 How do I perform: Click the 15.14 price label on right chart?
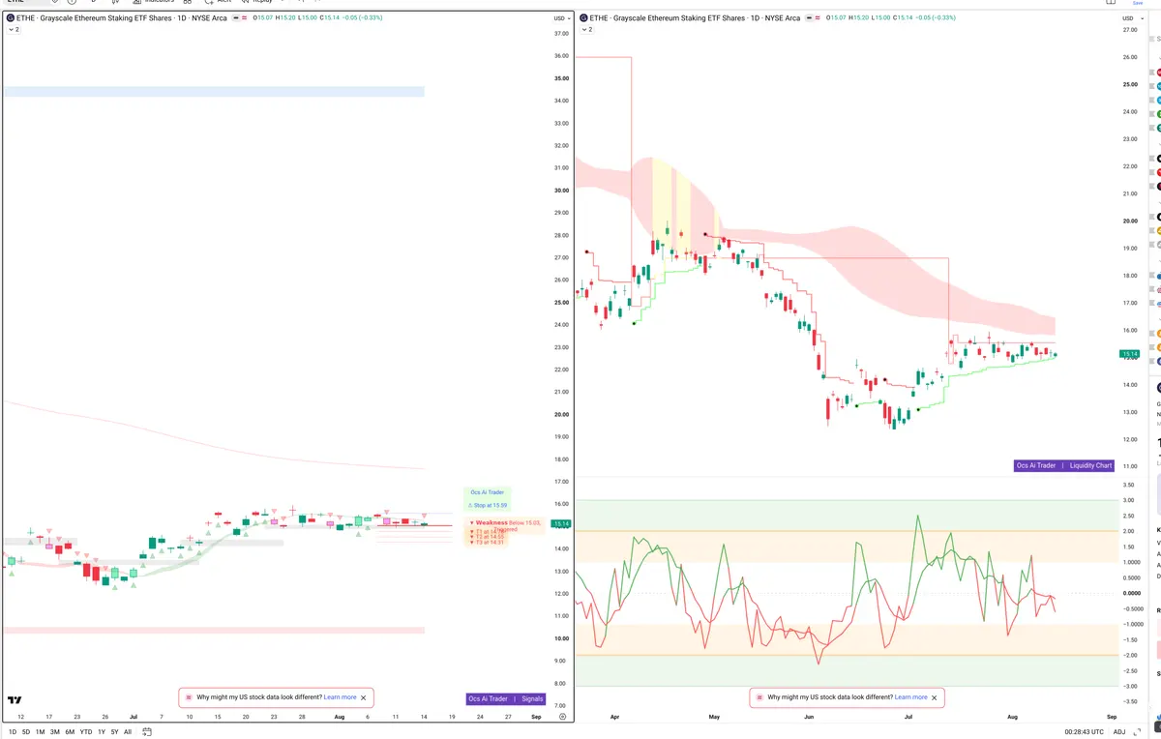coord(1129,354)
